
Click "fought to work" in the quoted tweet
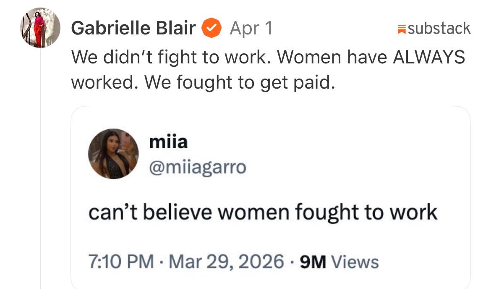click(366, 213)
